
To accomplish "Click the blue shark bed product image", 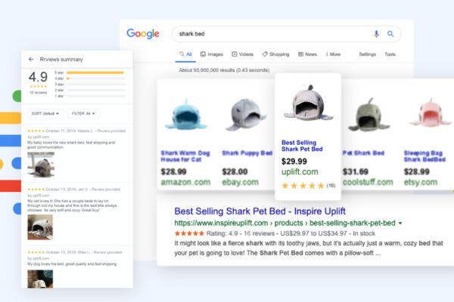I will point(186,115).
